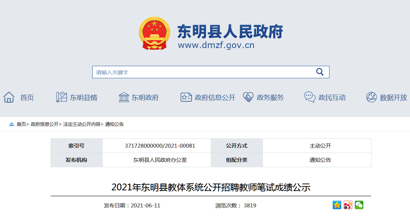Click the handshake heart icon beside 政务服务
Screen dimensions: 410x217
click(248, 97)
